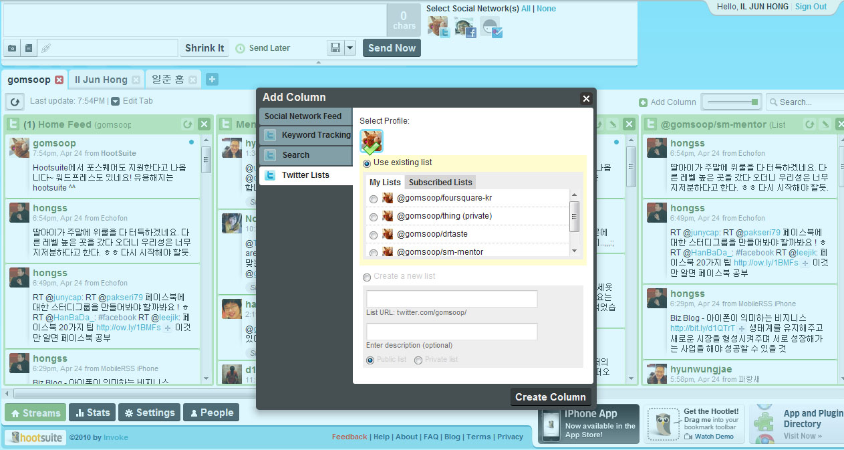Image resolution: width=844 pixels, height=450 pixels.
Task: Click the paperclip link attachment icon
Action: point(45,48)
